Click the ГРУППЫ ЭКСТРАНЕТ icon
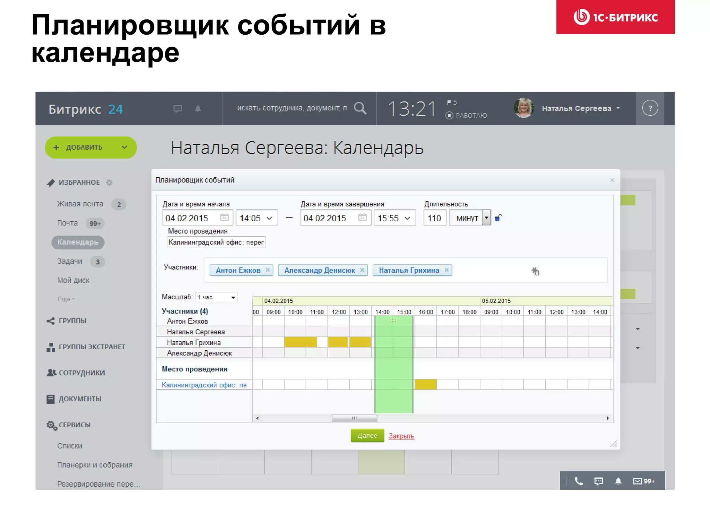This screenshot has width=710, height=532. pyautogui.click(x=51, y=347)
